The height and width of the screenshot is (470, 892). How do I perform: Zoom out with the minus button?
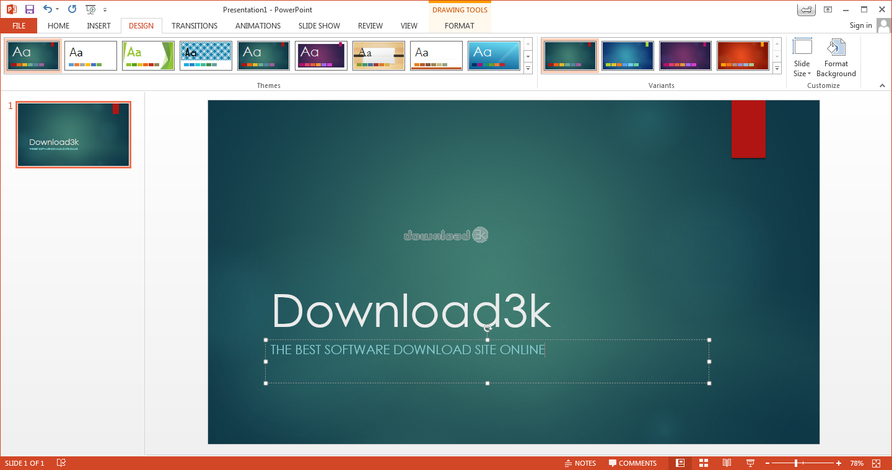[767, 463]
